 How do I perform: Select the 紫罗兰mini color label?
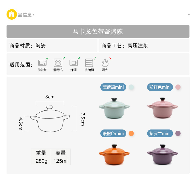pos(160,133)
